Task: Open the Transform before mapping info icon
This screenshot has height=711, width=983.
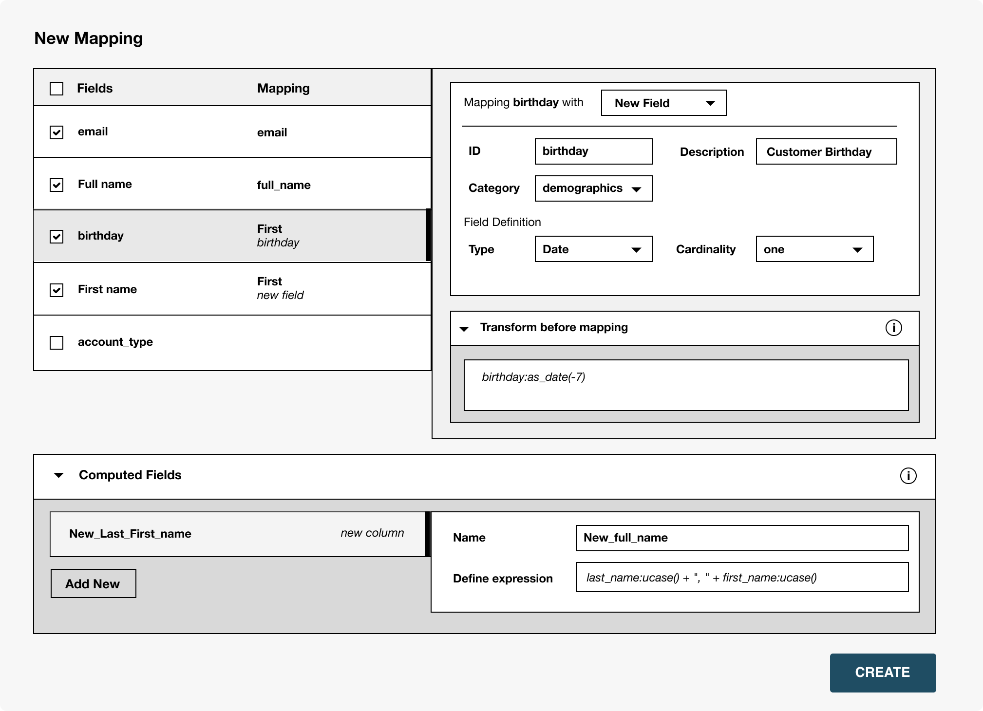Action: (893, 328)
